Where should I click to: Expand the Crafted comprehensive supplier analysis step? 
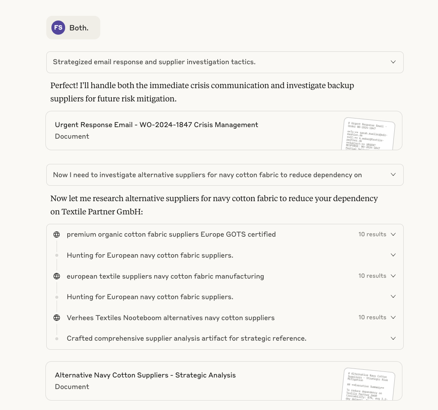[x=393, y=338]
